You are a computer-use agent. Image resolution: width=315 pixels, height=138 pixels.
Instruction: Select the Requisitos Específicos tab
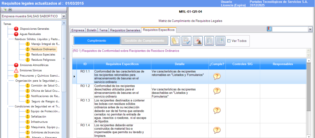point(159,30)
